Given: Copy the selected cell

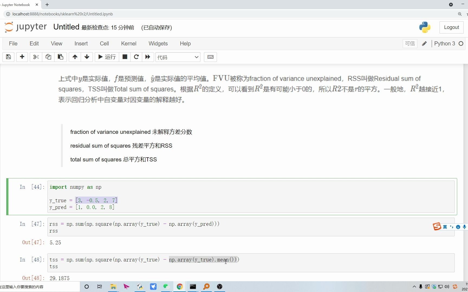Looking at the screenshot, I should pyautogui.click(x=48, y=57).
